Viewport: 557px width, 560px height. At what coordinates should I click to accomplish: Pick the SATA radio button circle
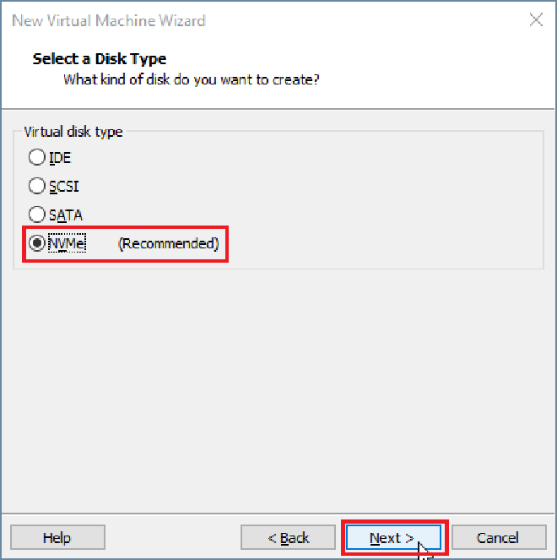pos(37,215)
